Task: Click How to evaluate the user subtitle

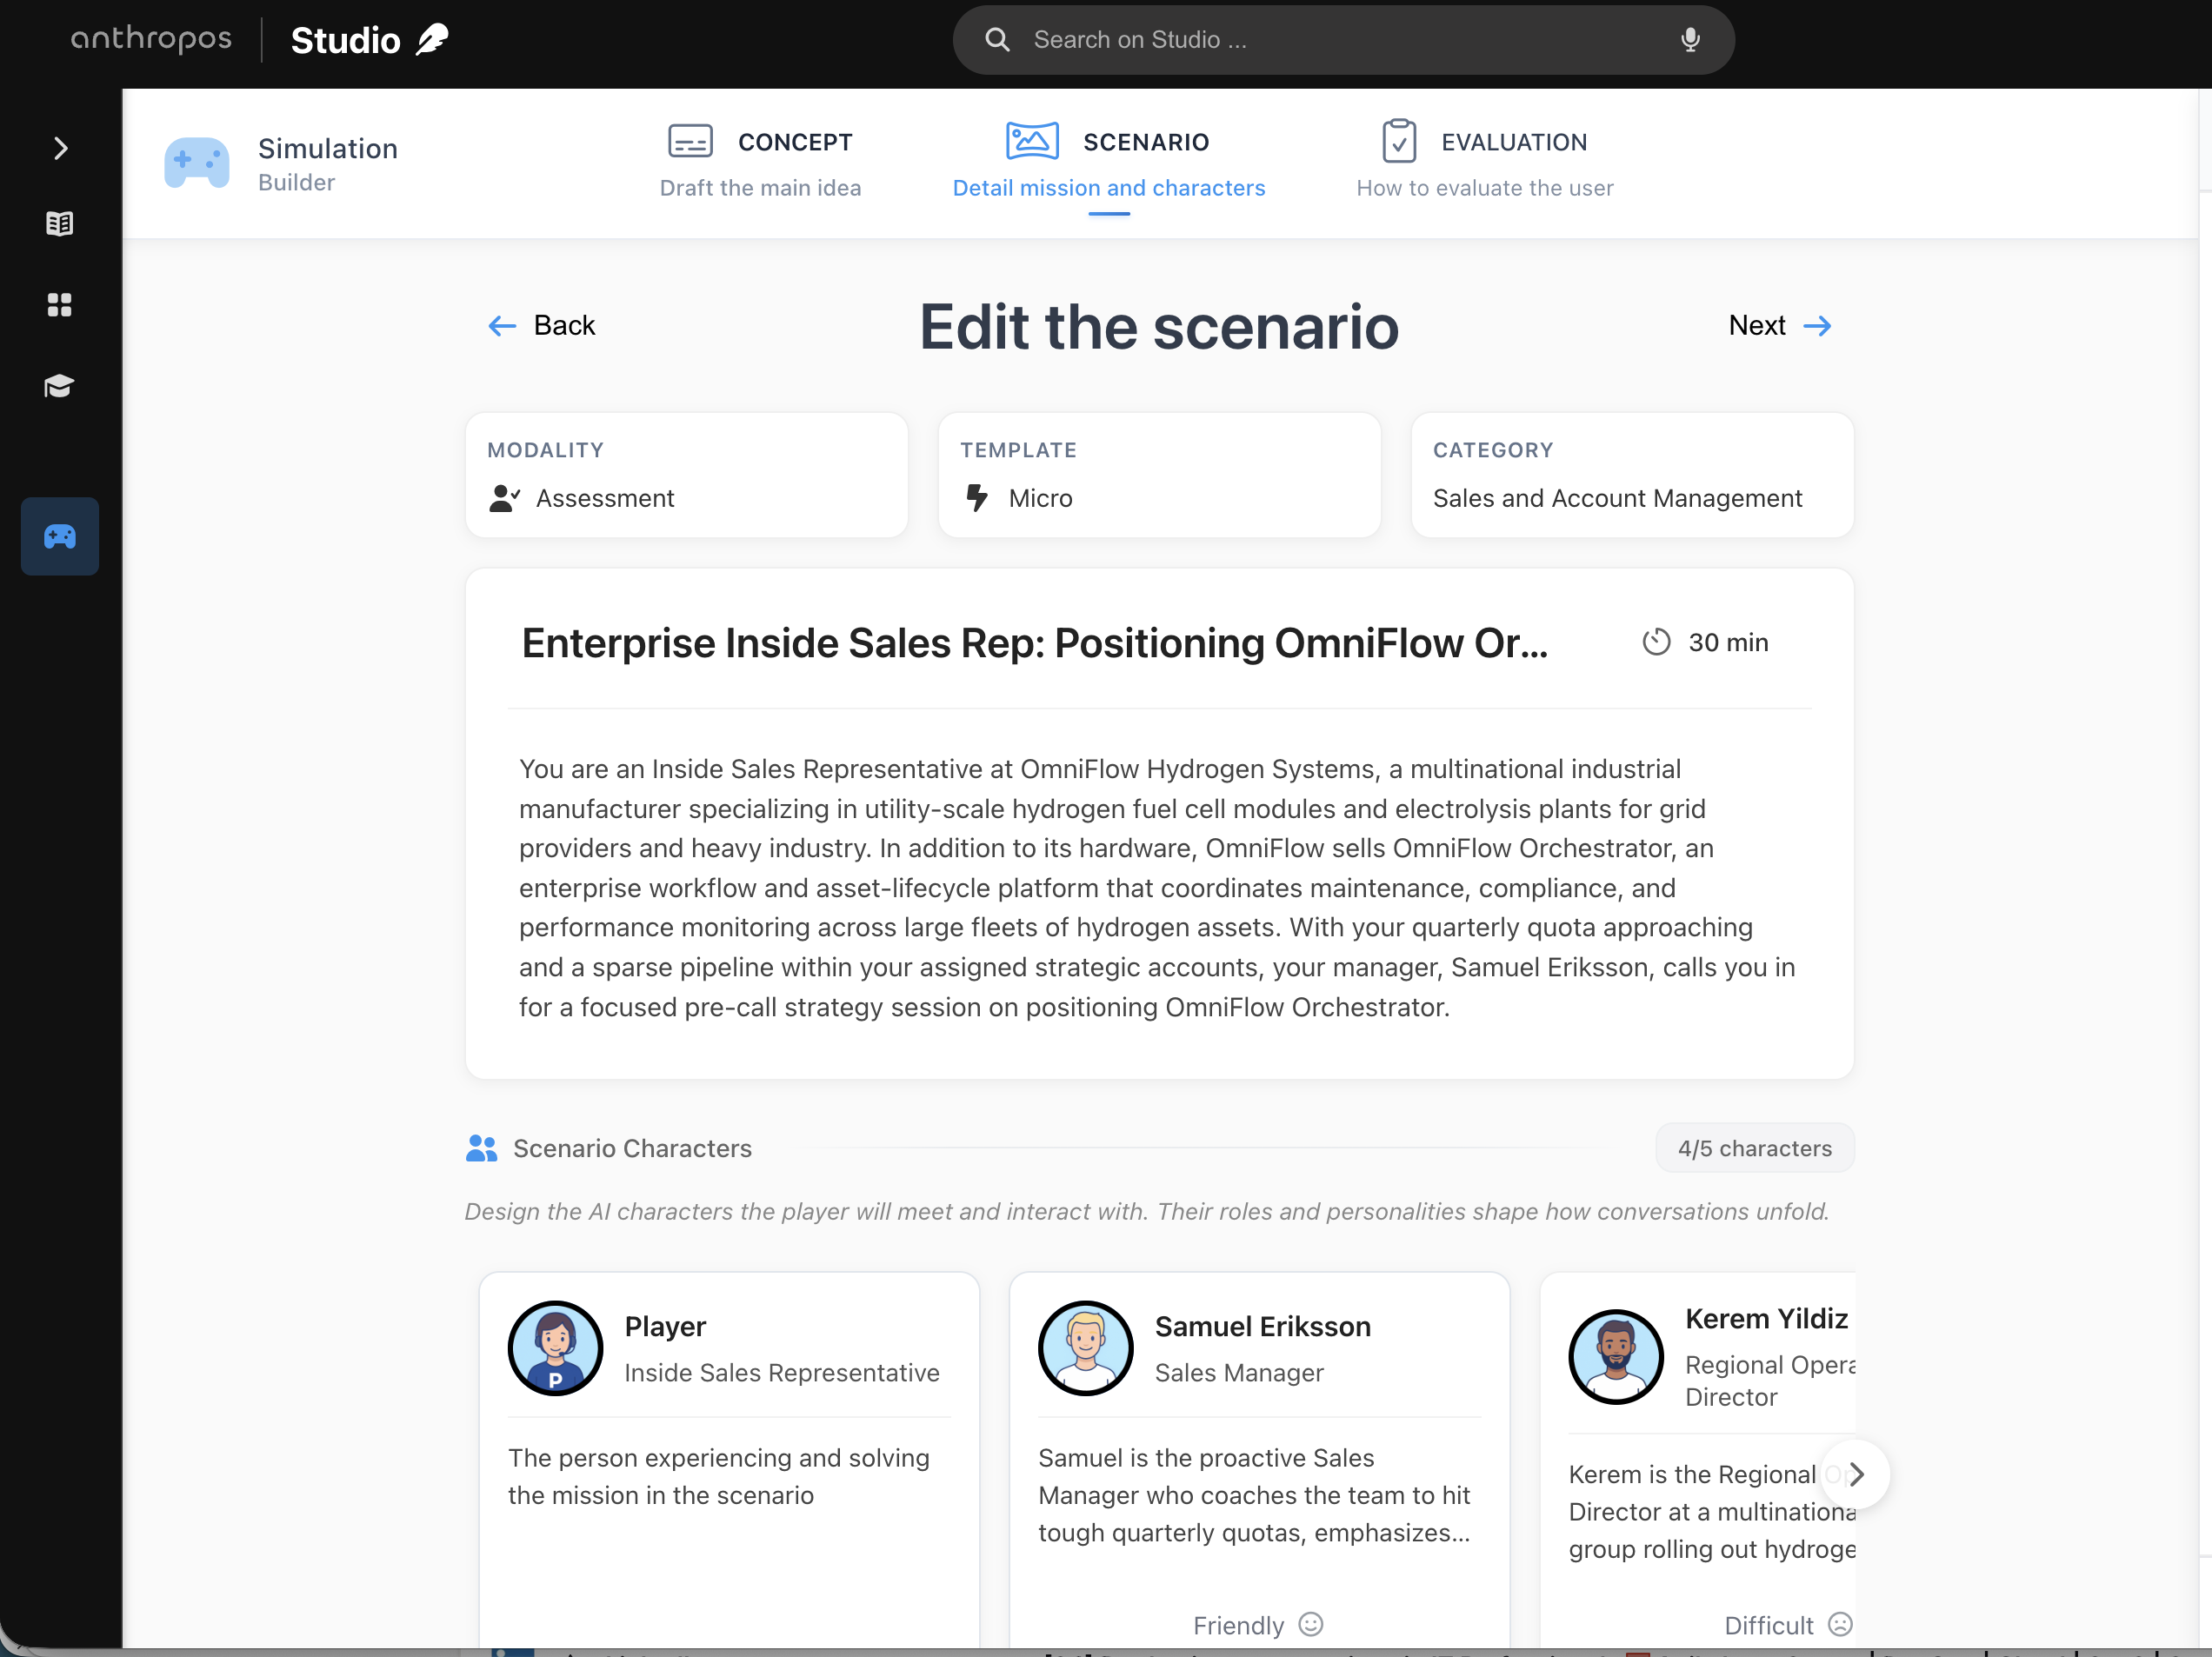Action: point(1485,188)
